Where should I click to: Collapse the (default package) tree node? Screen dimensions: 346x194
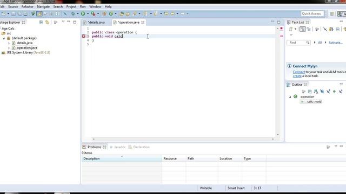4,38
